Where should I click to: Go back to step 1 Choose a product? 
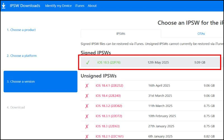point(21,30)
